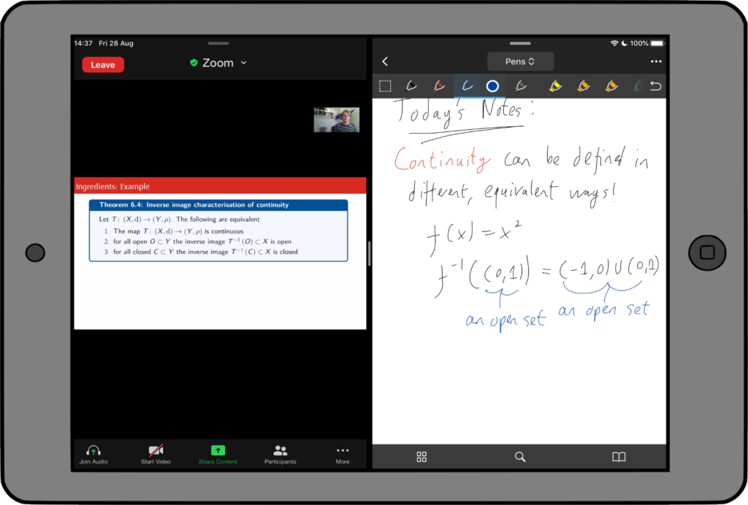Activate the blue pen tool
748x505 pixels.
coord(466,86)
